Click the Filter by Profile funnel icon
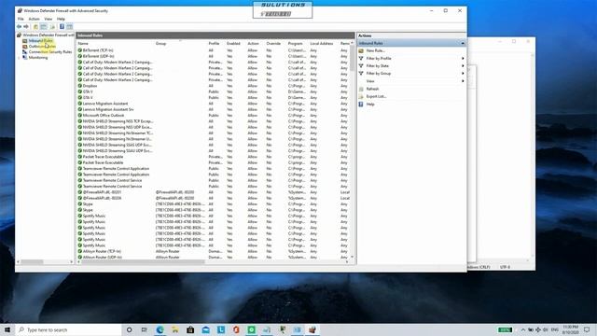The image size is (597, 336). [361, 58]
